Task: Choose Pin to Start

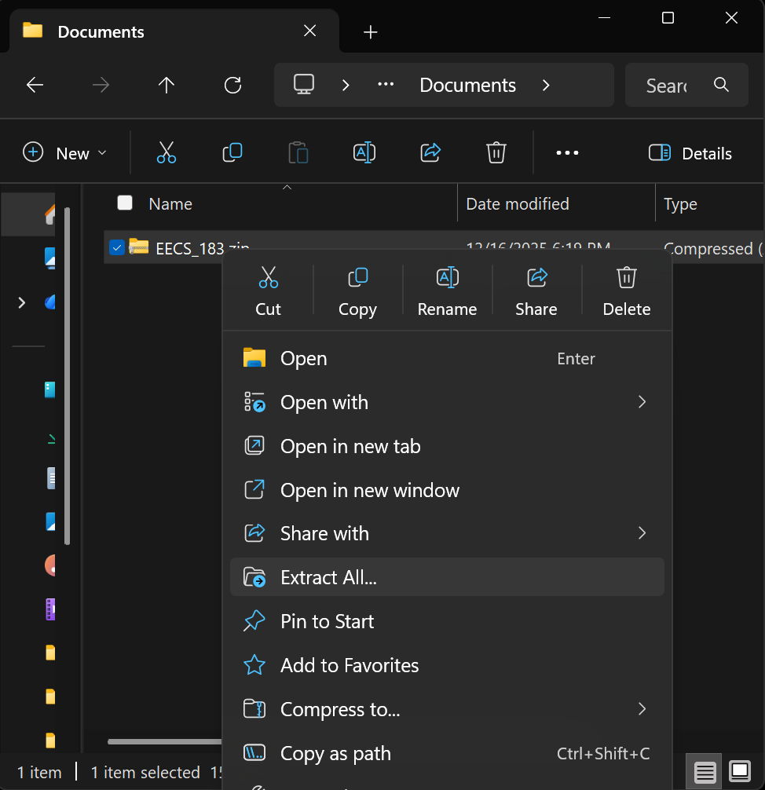Action: (447, 621)
